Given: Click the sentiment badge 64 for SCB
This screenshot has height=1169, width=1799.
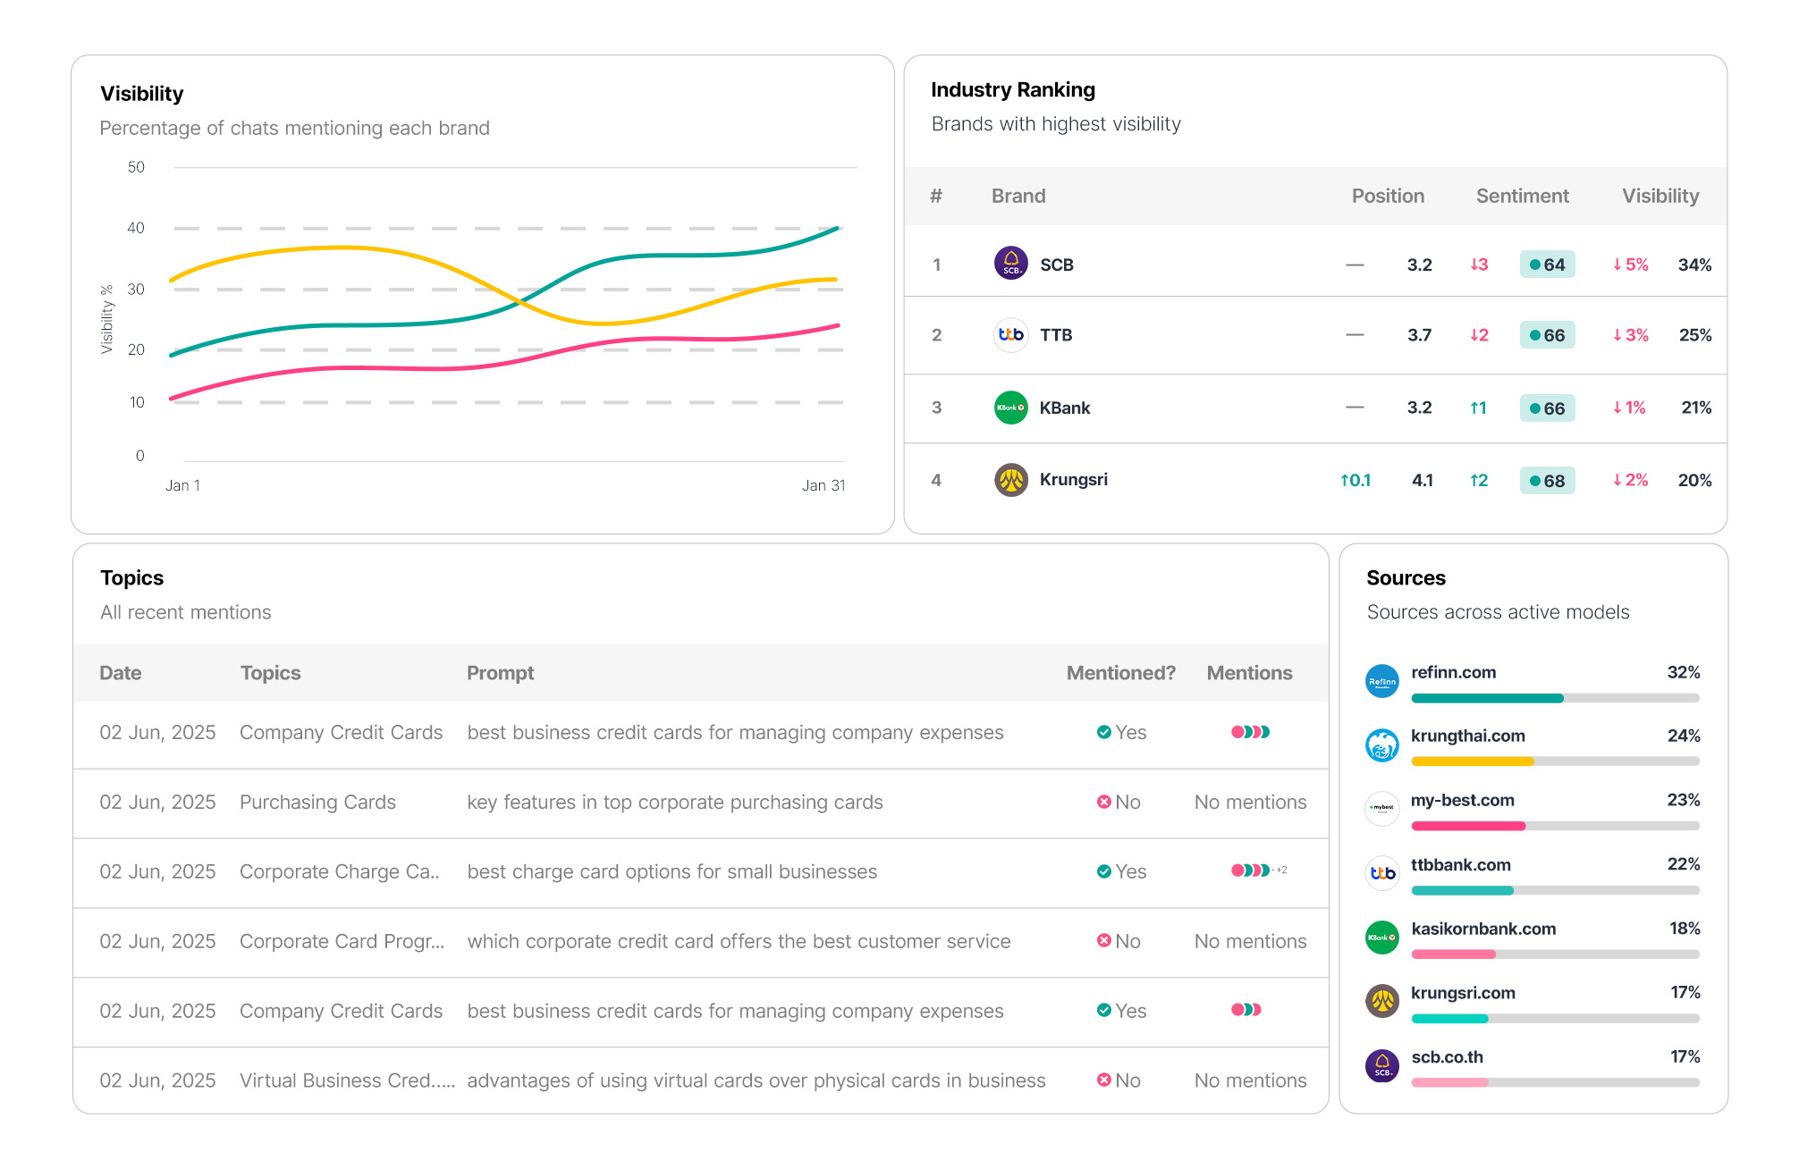Looking at the screenshot, I should pos(1547,265).
